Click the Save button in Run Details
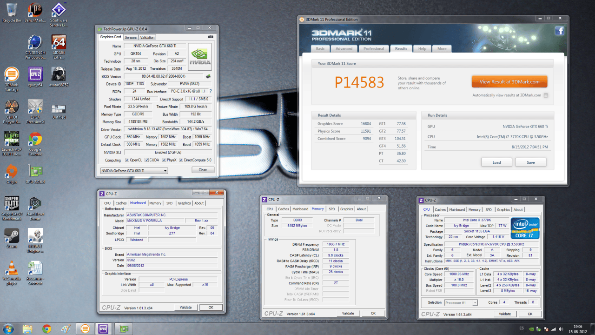Image resolution: width=595 pixels, height=335 pixels. click(531, 162)
